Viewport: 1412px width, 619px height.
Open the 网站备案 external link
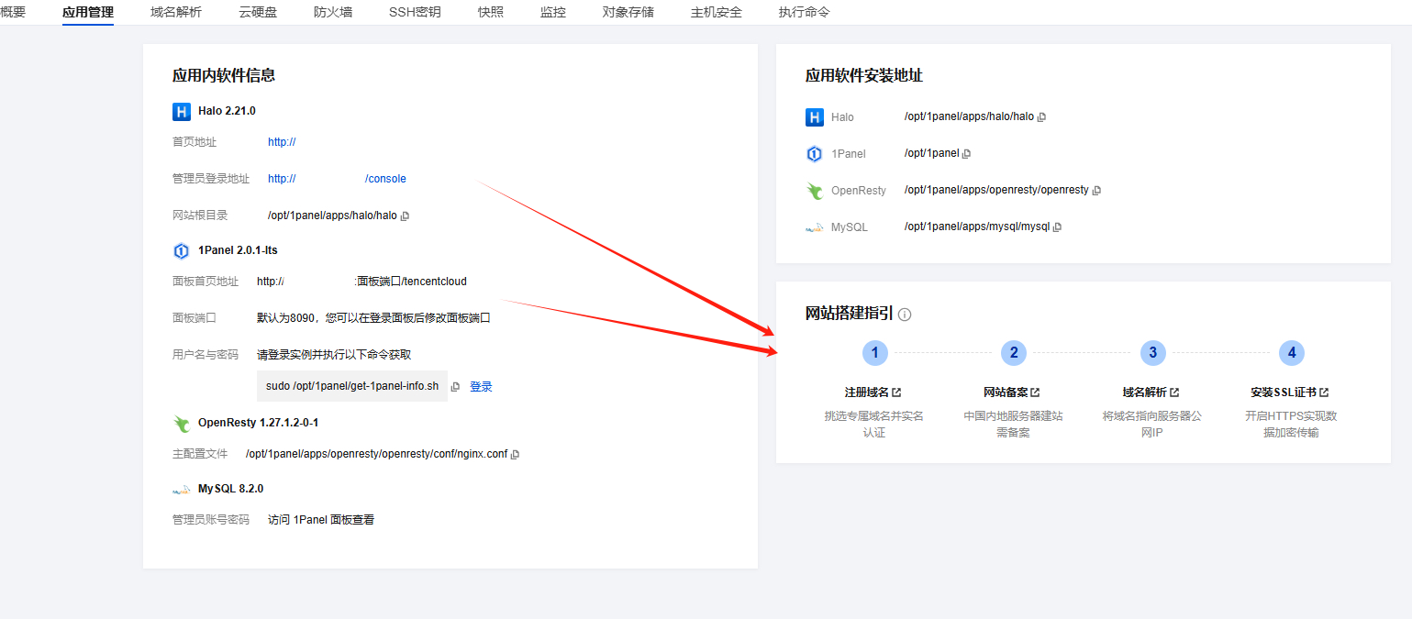(x=1011, y=392)
